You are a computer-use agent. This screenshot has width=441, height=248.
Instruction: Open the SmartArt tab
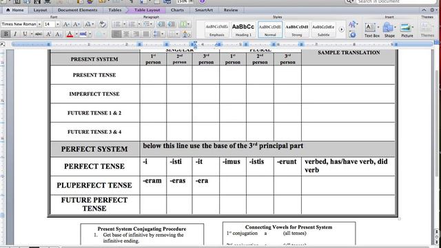point(204,10)
